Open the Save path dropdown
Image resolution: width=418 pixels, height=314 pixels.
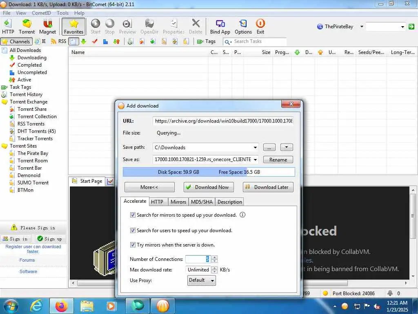tap(255, 147)
